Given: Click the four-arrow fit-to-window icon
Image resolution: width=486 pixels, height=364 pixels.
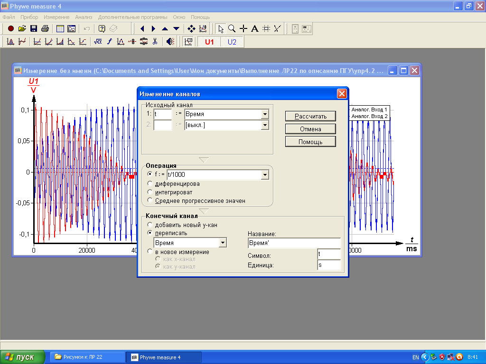Looking at the screenshot, I should point(192,29).
